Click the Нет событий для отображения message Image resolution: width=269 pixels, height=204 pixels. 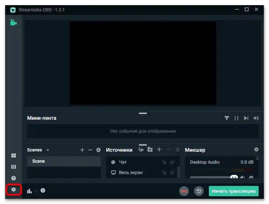(x=143, y=131)
